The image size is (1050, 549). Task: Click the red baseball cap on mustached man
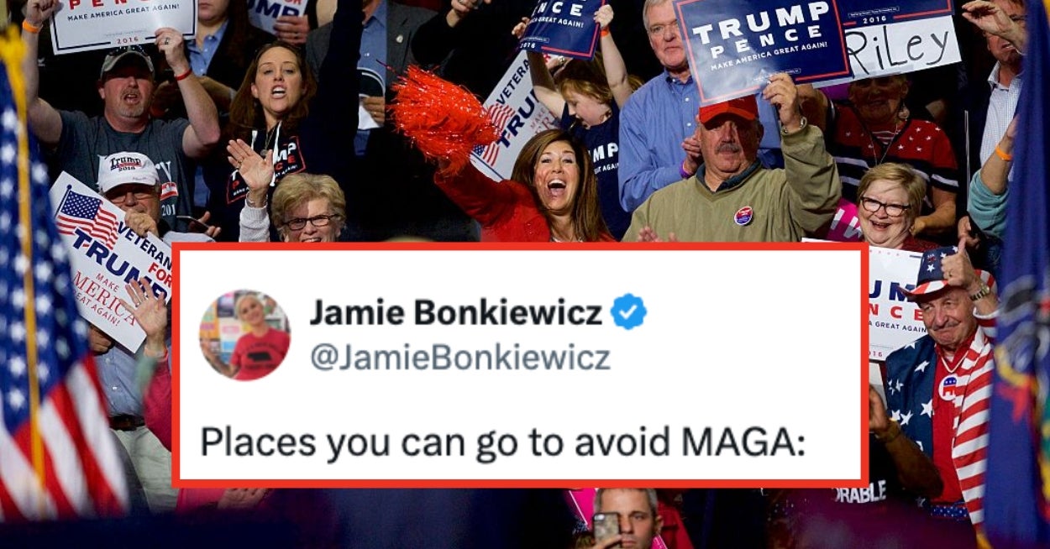click(727, 109)
